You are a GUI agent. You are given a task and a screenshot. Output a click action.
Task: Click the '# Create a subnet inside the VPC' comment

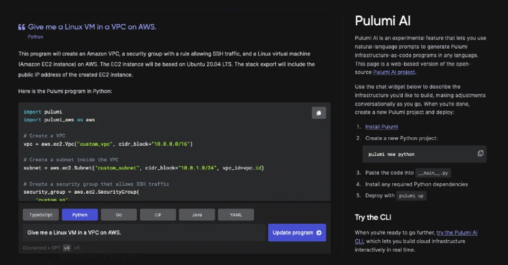[71, 159]
